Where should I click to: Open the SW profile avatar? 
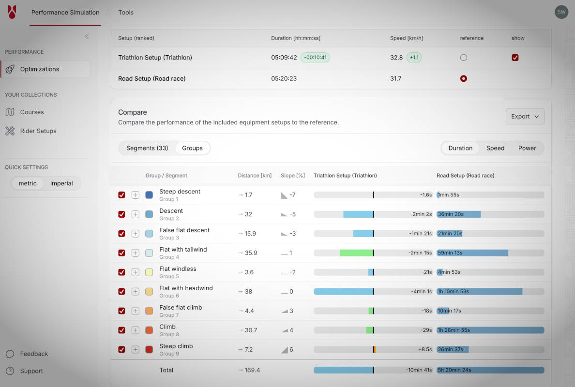click(x=561, y=12)
